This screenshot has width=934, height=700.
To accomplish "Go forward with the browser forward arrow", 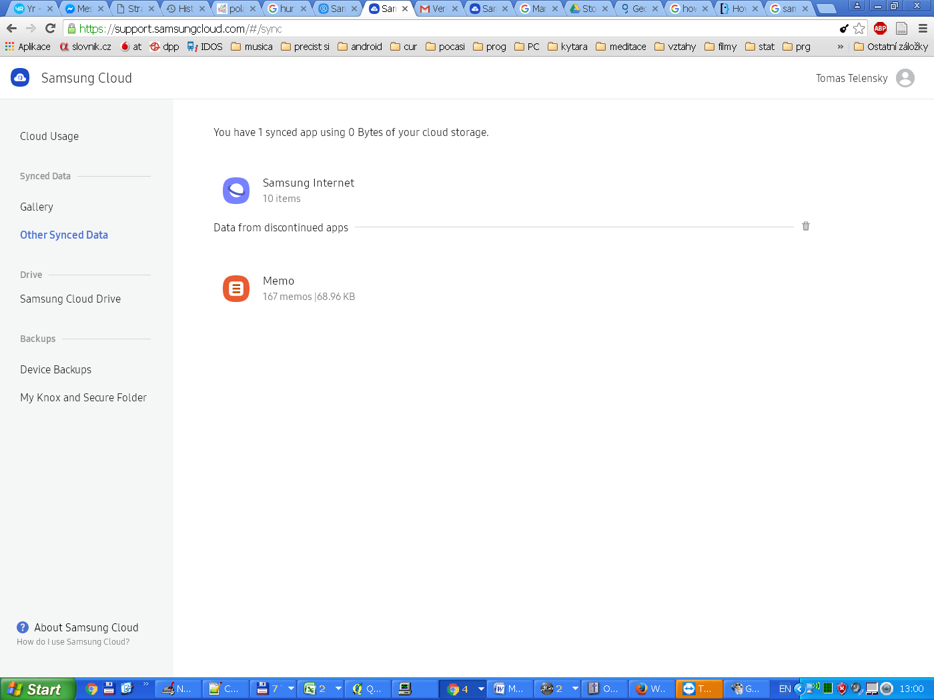I will click(x=31, y=29).
